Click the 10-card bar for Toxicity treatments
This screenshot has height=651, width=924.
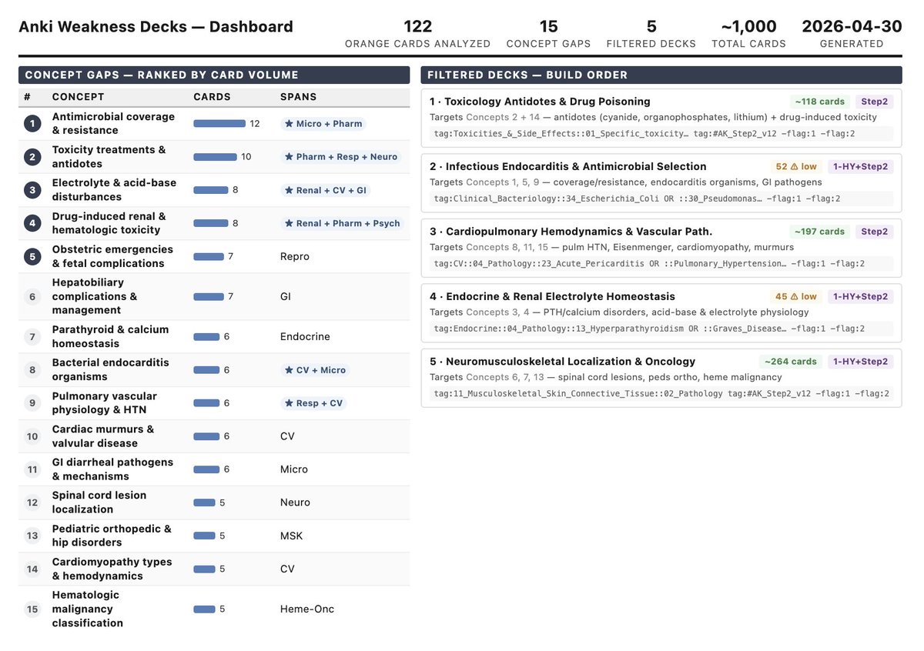(215, 157)
